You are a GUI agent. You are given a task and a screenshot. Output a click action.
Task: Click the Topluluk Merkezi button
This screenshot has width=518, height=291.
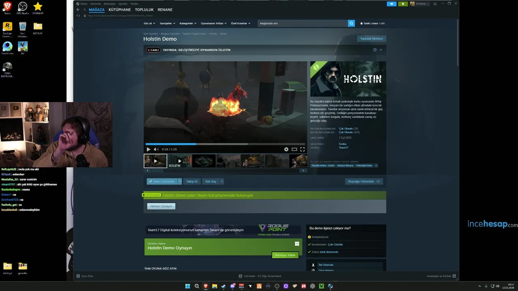[372, 39]
